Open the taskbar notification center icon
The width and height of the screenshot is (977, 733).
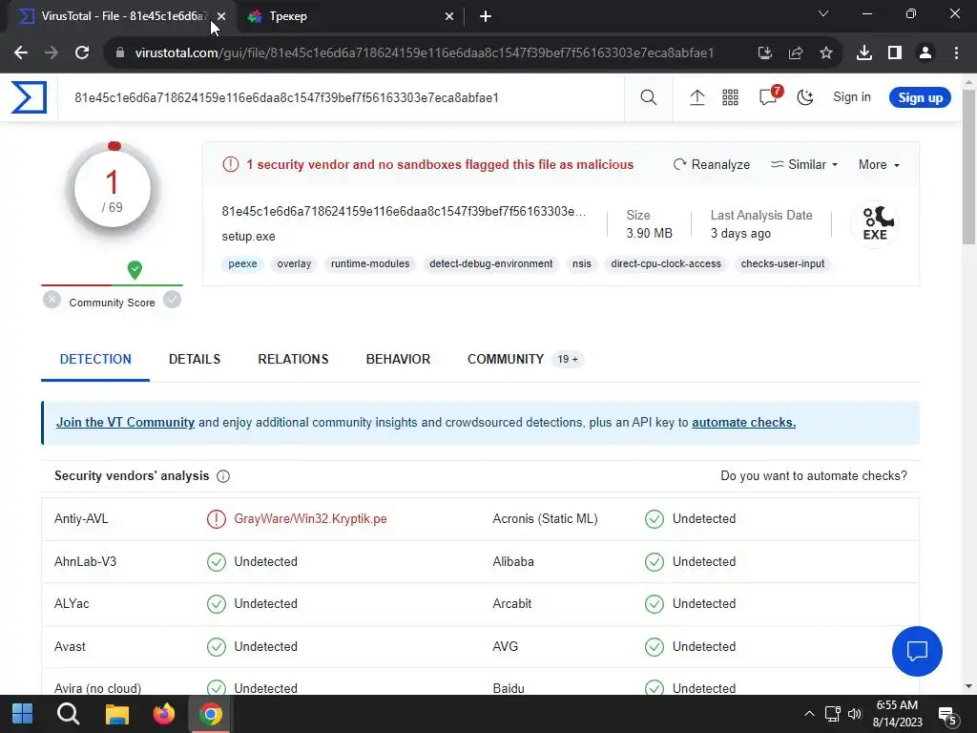click(947, 716)
